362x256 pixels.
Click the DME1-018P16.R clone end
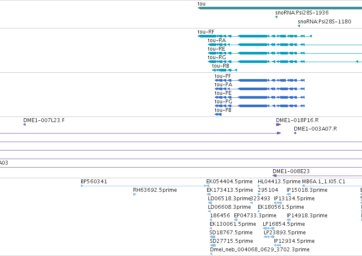coord(279,125)
